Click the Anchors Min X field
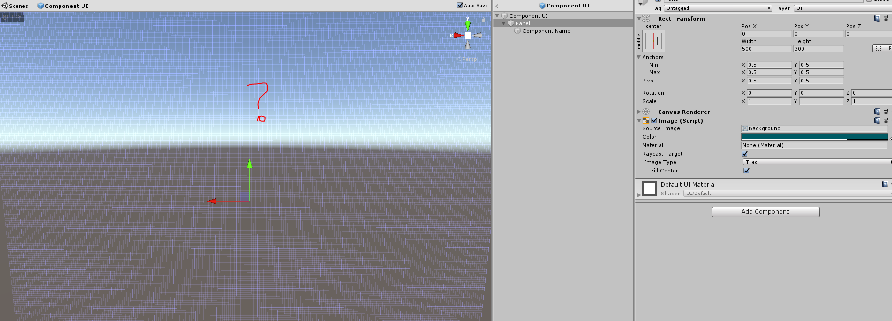892x321 pixels. [x=769, y=65]
